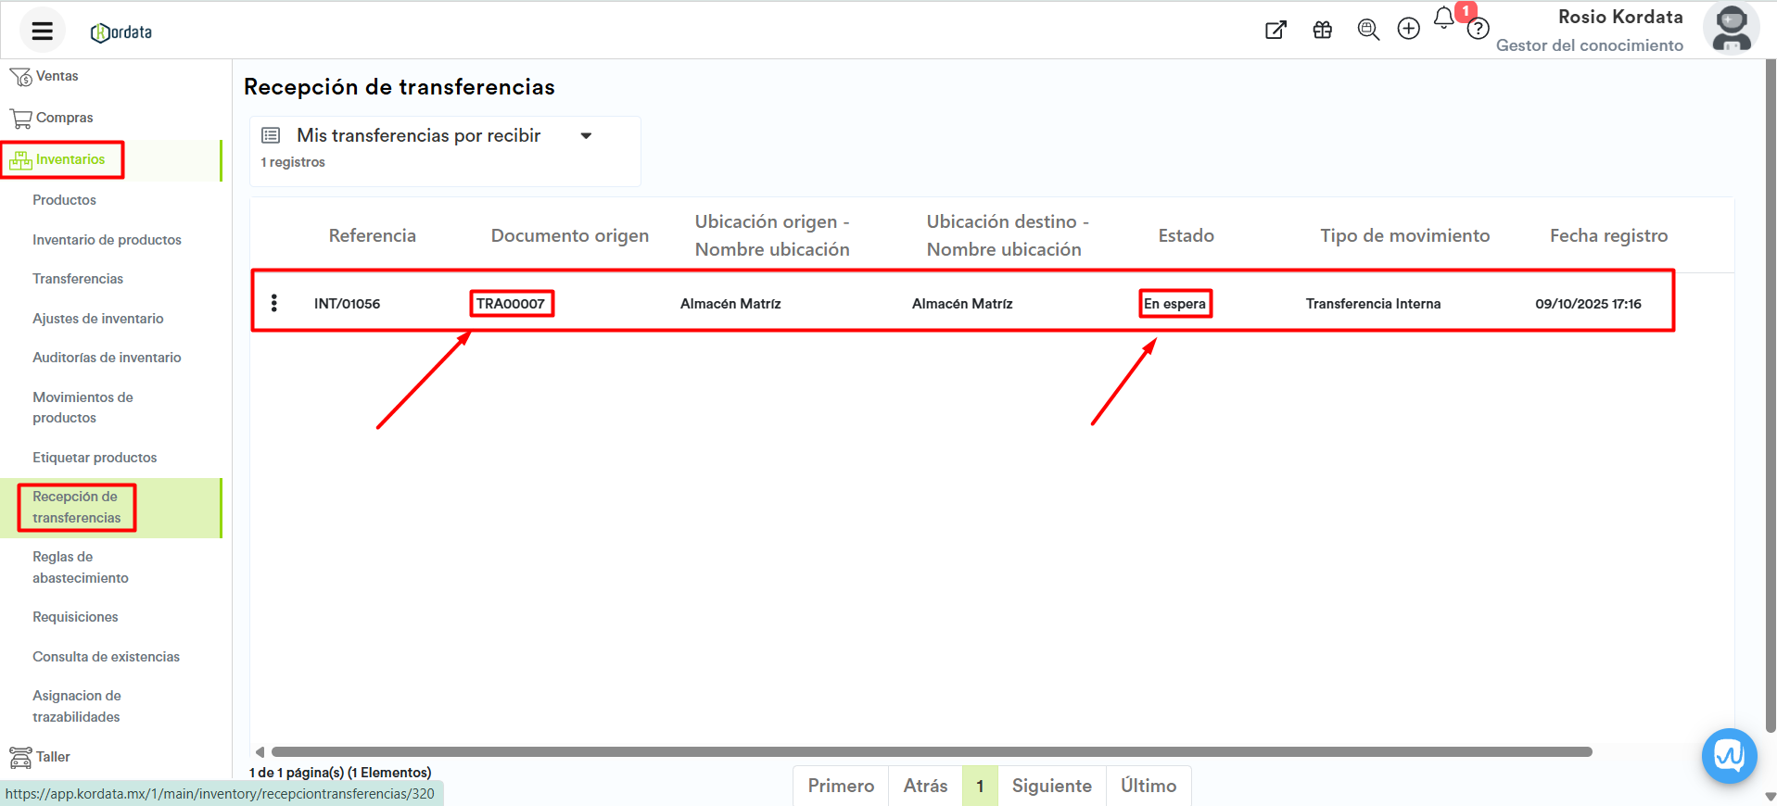Open the user avatar profile
Image resolution: width=1777 pixels, height=806 pixels.
[x=1731, y=29]
